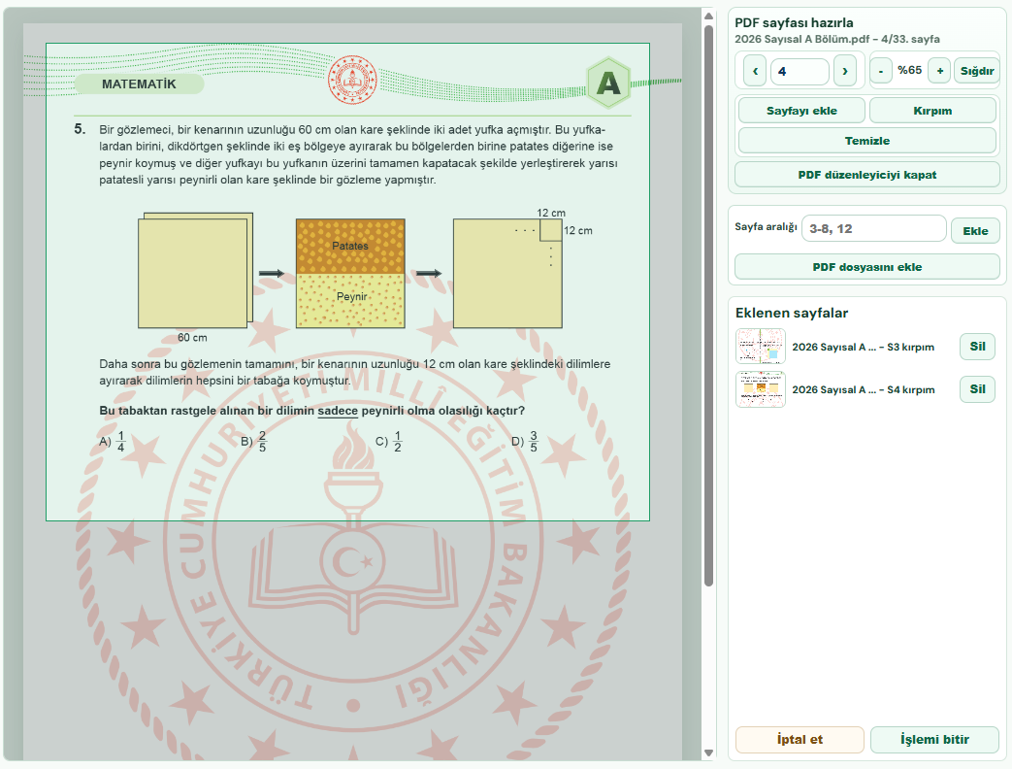Delete S3 kırpım with Sil button
Viewport: 1012px width, 769px height.
click(977, 347)
